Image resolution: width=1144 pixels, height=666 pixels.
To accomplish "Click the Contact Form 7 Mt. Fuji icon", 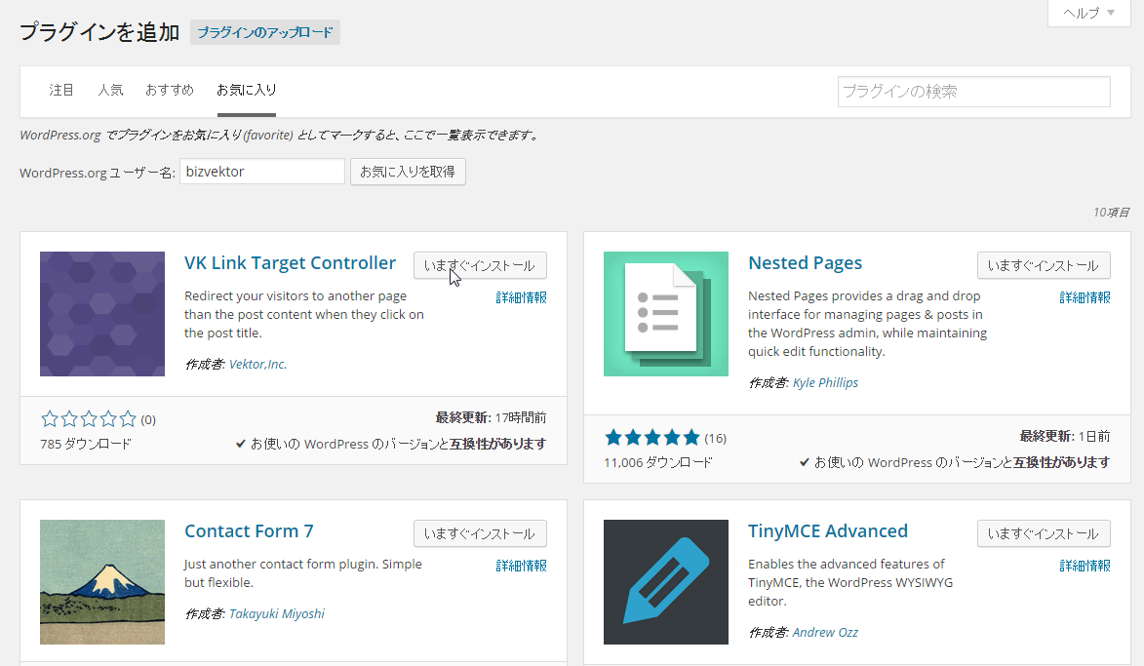I will (102, 581).
